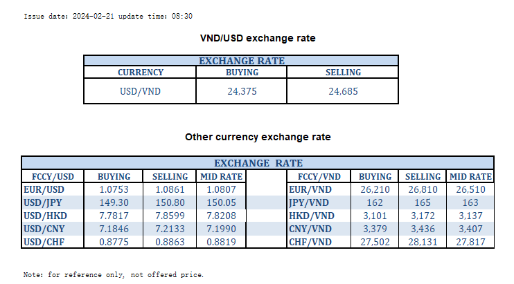This screenshot has height=284, width=514.
Task: Click the USD/HKD selling rate 7.8599
Action: (x=169, y=216)
